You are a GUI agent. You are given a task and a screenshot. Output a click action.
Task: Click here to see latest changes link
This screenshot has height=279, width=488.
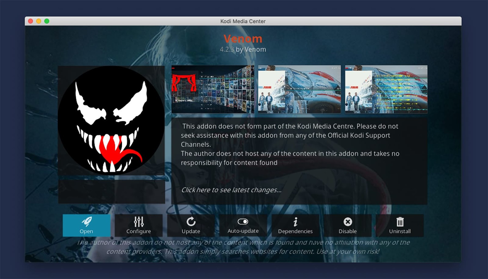tap(231, 190)
